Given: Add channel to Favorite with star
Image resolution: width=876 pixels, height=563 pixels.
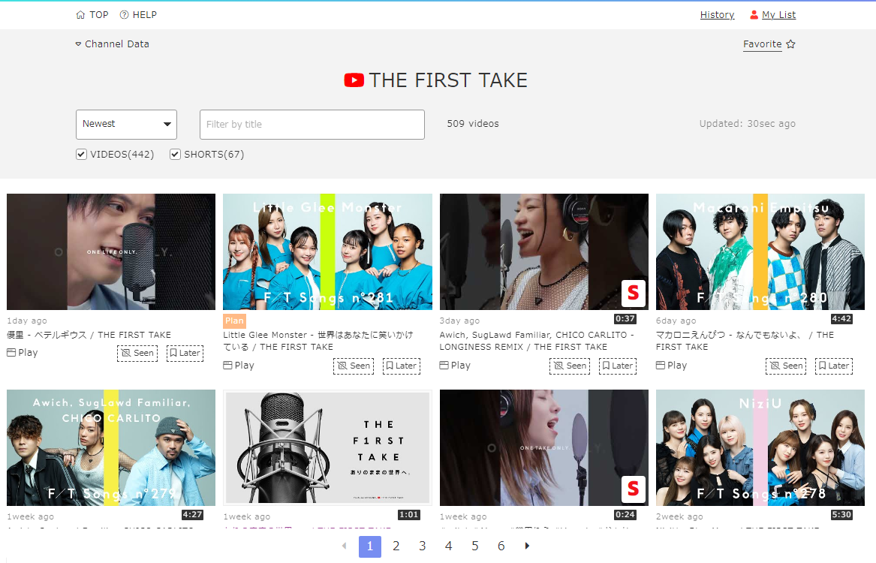Looking at the screenshot, I should click(769, 44).
